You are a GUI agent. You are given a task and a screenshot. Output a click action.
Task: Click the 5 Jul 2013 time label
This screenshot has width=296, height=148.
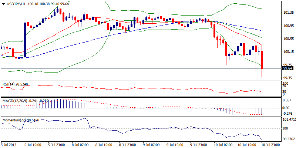(x=9, y=145)
